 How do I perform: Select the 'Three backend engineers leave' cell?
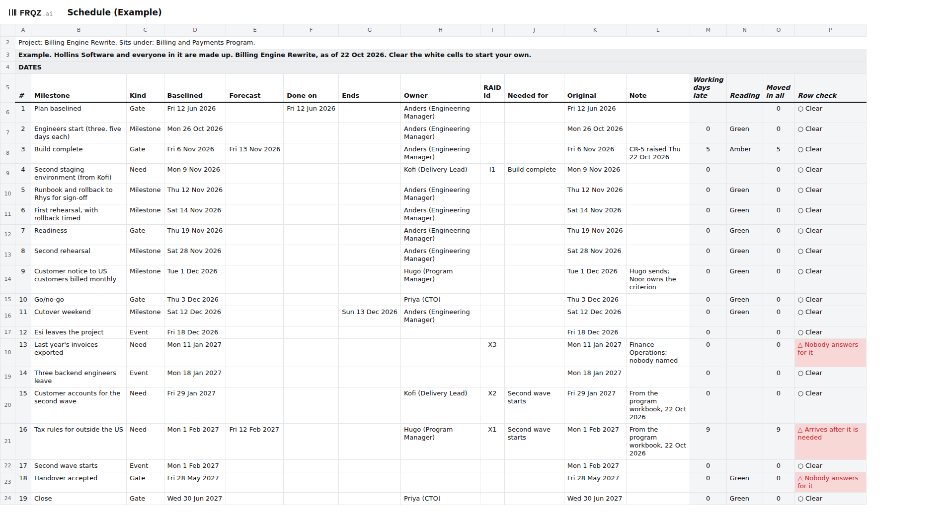[79, 377]
